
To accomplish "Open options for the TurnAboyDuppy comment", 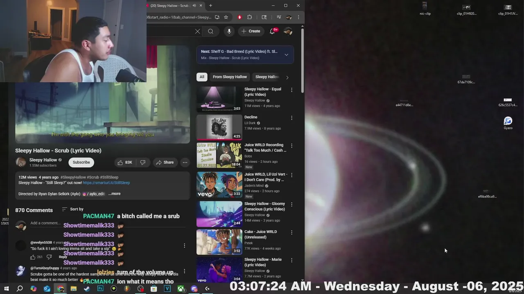I will pyautogui.click(x=184, y=271).
